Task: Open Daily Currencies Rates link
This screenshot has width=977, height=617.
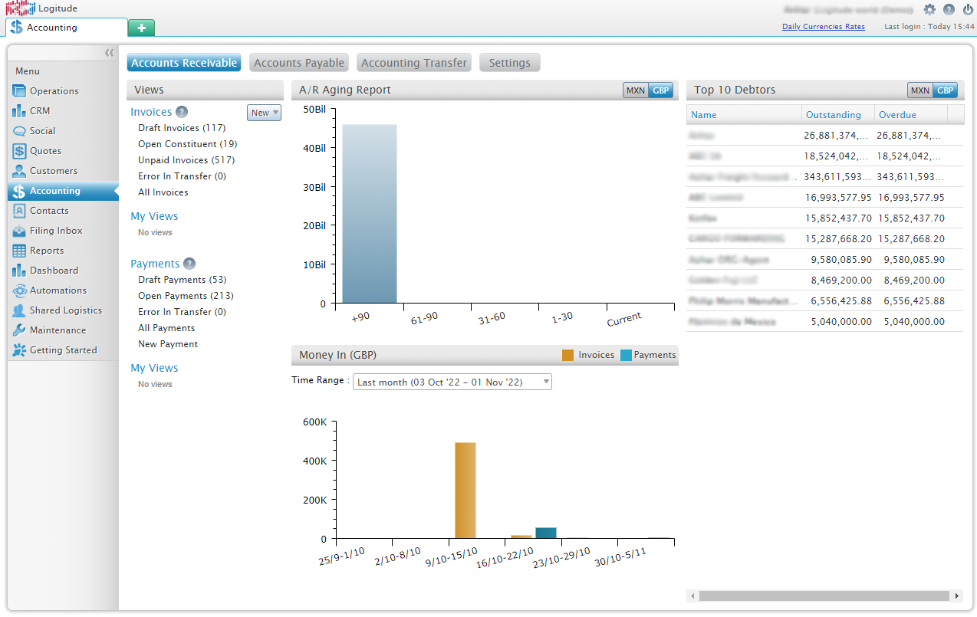Action: (x=824, y=27)
